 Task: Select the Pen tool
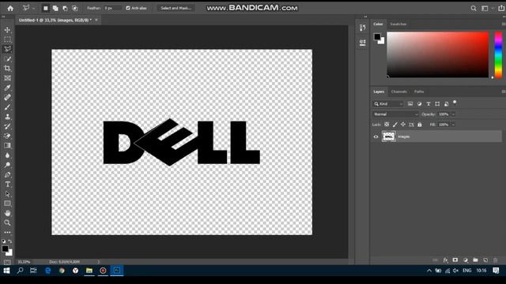pos(7,174)
